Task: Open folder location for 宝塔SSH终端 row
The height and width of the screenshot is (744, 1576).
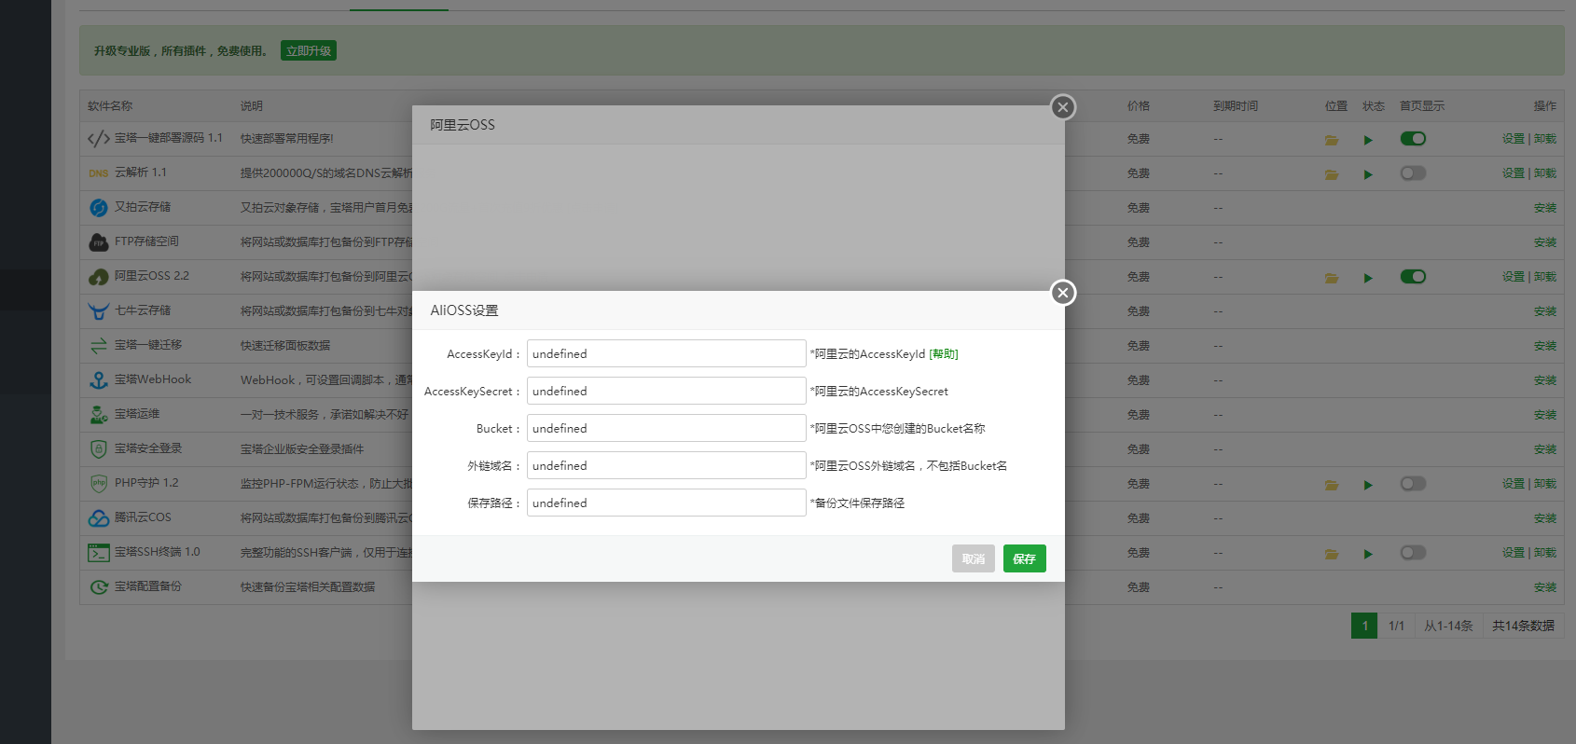Action: 1332,555
